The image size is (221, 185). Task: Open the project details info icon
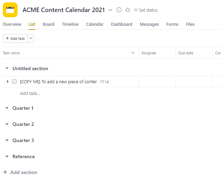119,10
